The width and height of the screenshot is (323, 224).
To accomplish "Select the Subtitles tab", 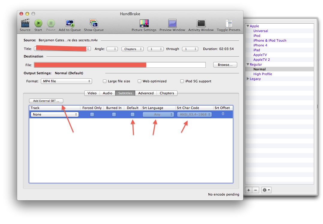I will [125, 93].
